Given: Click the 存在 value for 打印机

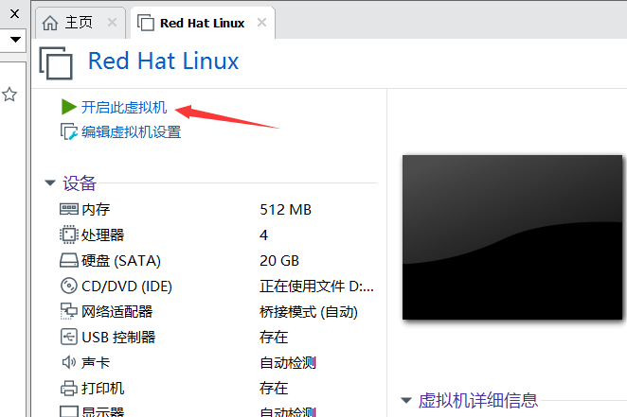Looking at the screenshot, I should (274, 389).
